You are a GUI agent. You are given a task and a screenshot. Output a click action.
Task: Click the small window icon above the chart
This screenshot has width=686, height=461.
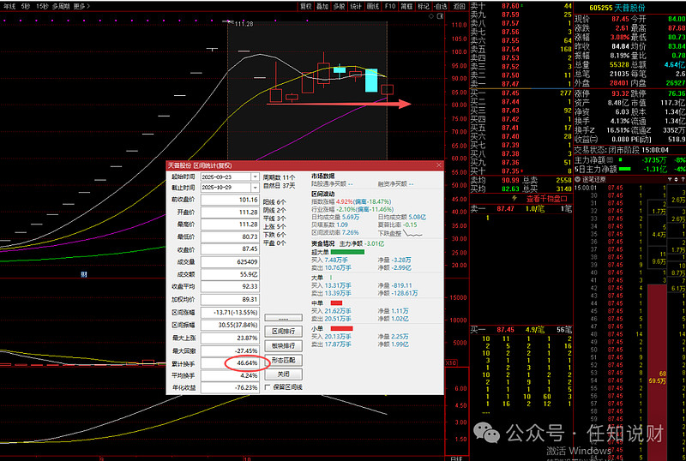tap(440, 16)
